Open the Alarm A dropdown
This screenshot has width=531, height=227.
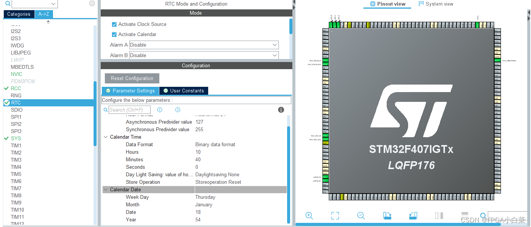pyautogui.click(x=203, y=45)
